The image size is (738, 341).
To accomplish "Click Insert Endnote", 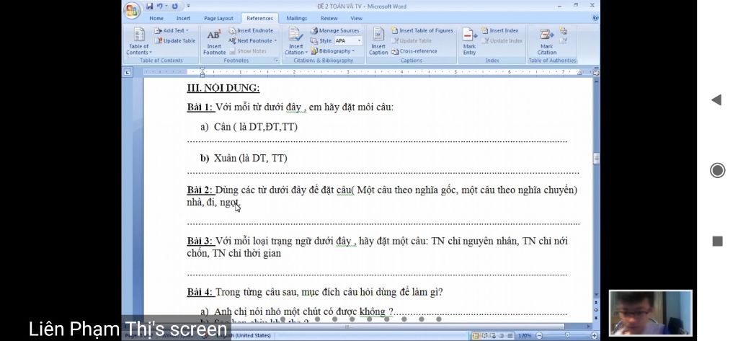I will (x=251, y=30).
